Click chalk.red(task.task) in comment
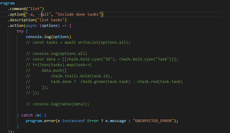 (160, 81)
